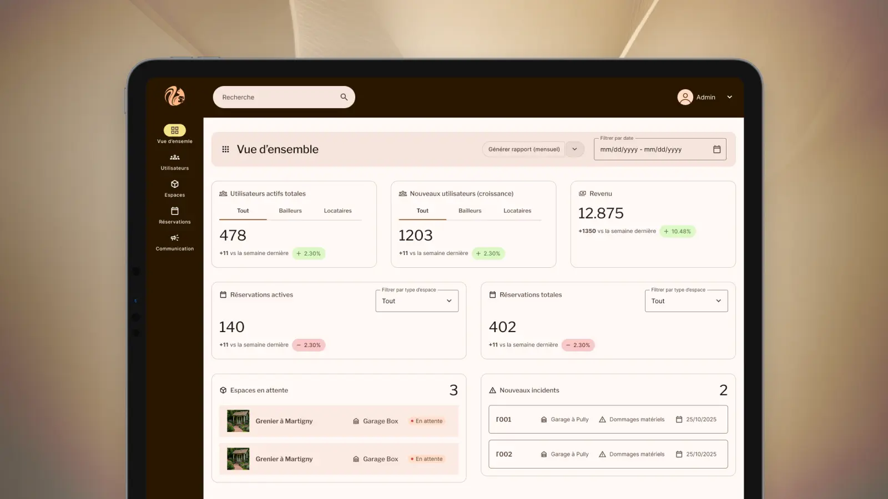Viewport: 888px width, 499px height.
Task: Expand the Admin account chevron
Action: pyautogui.click(x=729, y=97)
